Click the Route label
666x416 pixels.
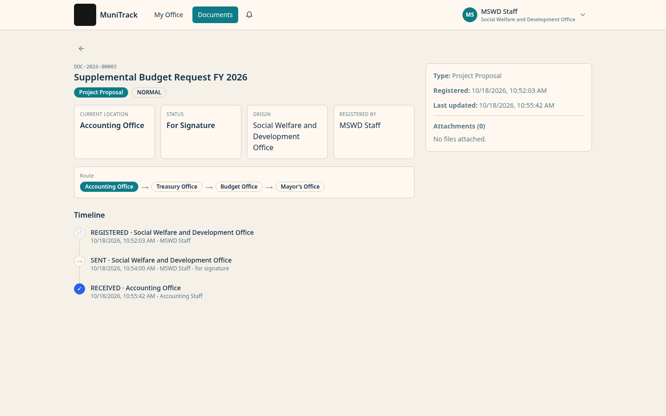tap(87, 176)
